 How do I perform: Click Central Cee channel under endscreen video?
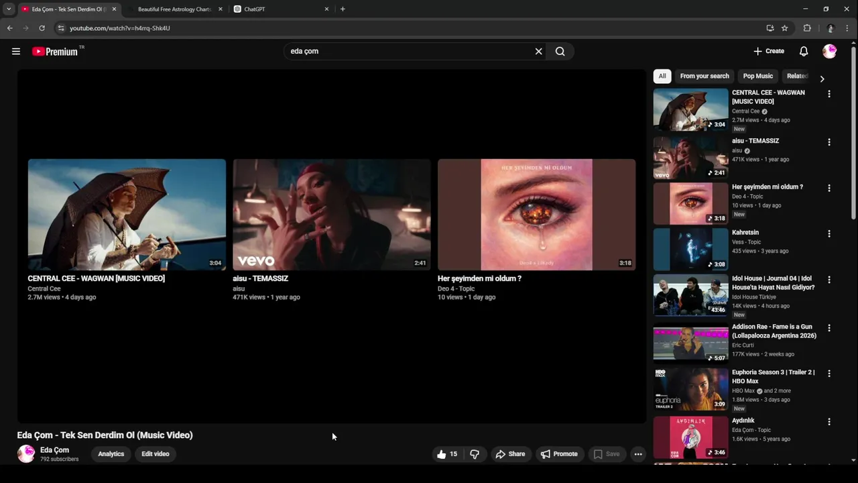(x=44, y=288)
